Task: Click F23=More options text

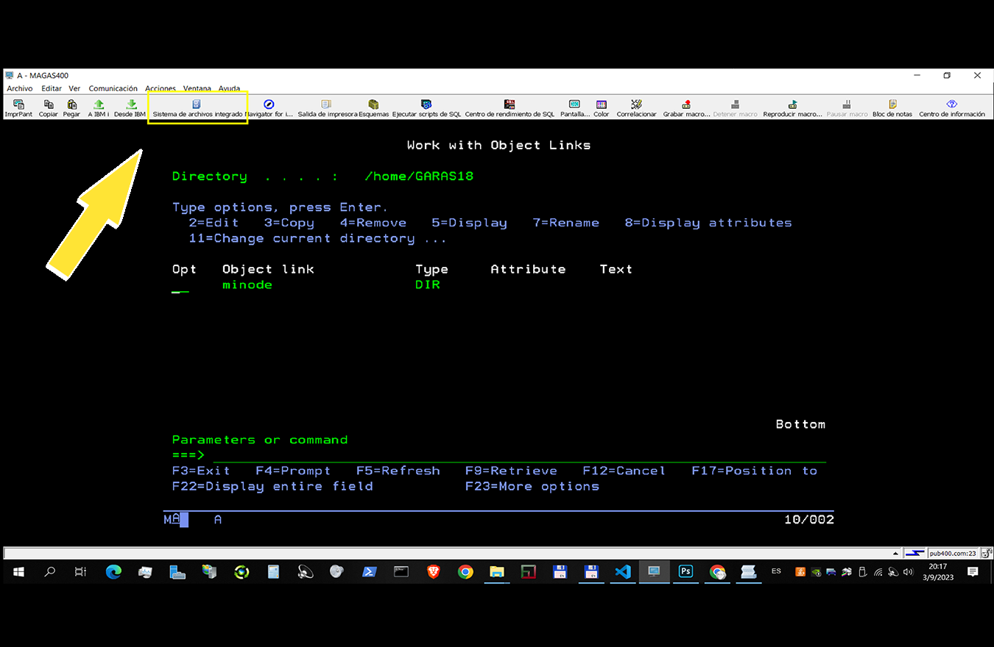Action: 532,486
